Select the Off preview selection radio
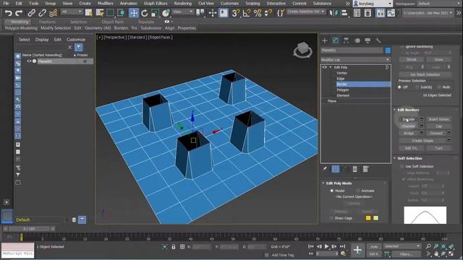Image resolution: width=463 pixels, height=260 pixels. [x=399, y=87]
